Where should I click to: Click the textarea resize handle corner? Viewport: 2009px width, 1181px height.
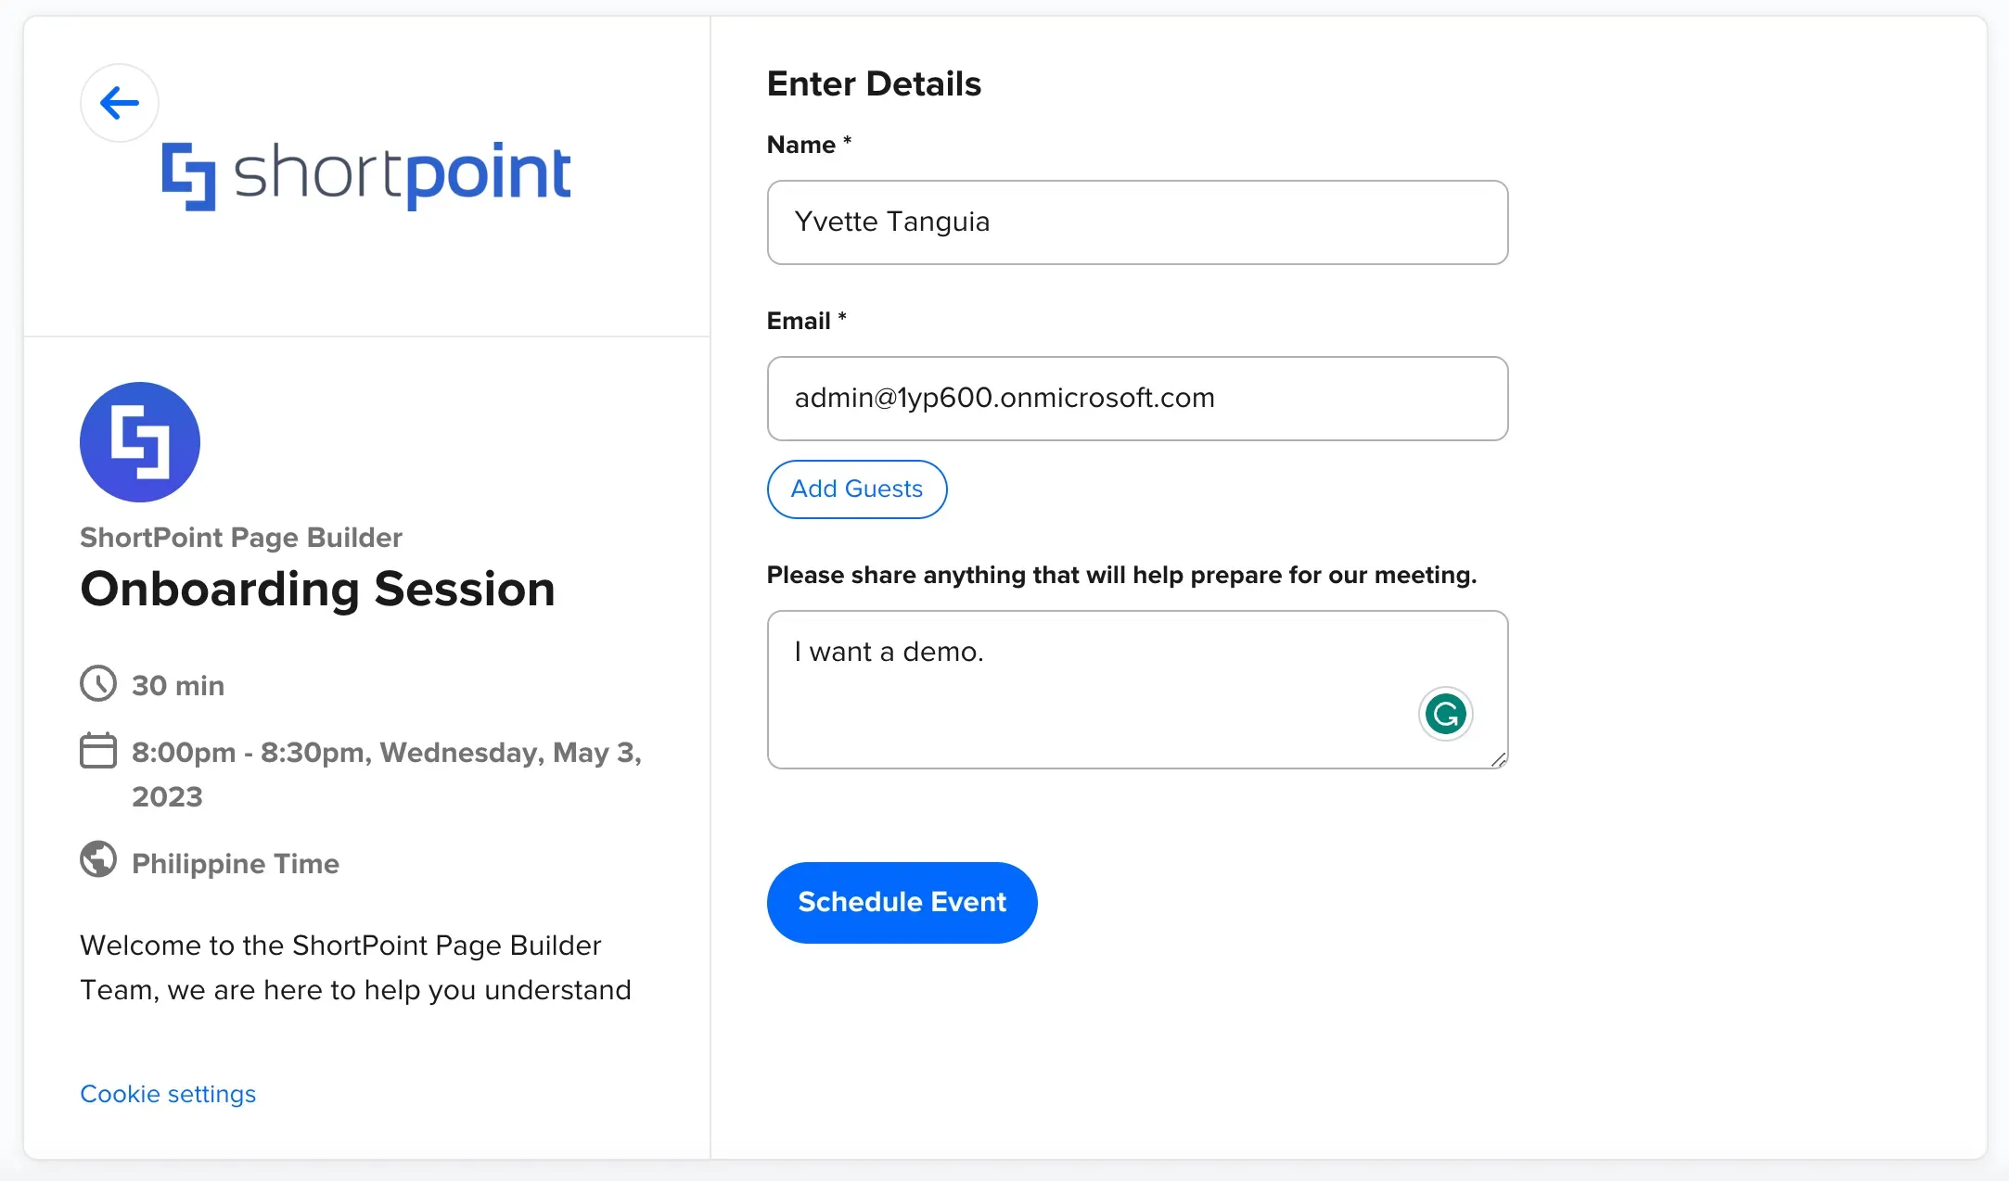(1498, 759)
